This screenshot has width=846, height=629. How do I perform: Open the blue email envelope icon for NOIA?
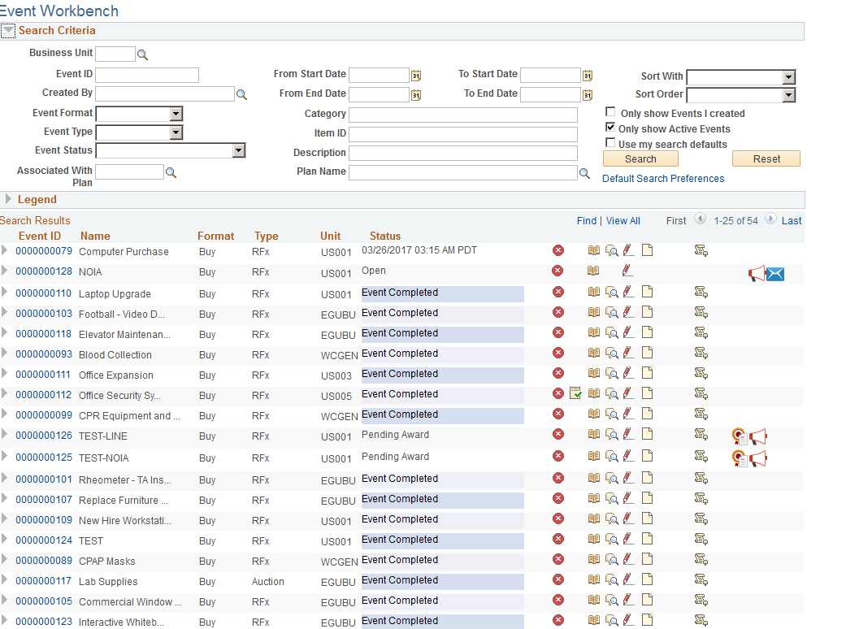(x=775, y=274)
